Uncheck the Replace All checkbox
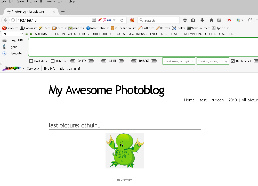The height and width of the screenshot is (186, 258). (233, 61)
